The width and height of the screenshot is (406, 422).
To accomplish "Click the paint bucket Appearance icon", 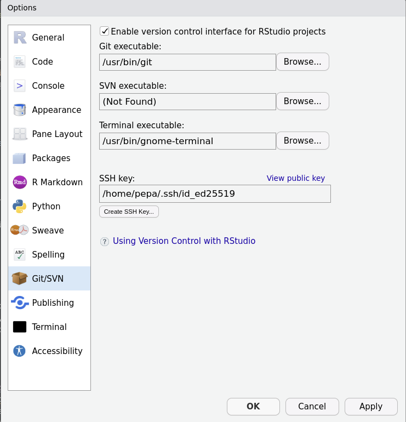I will pos(20,110).
